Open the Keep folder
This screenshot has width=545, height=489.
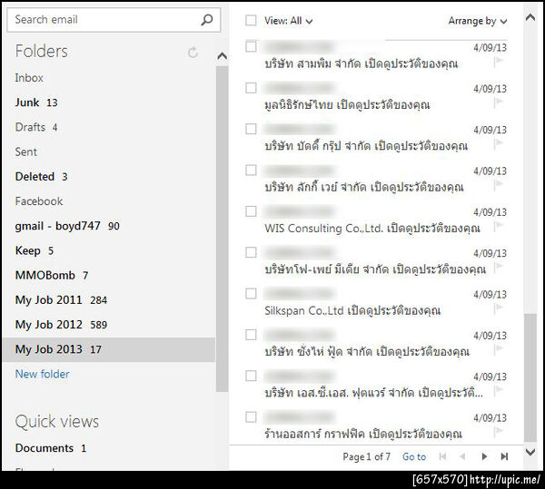click(35, 250)
